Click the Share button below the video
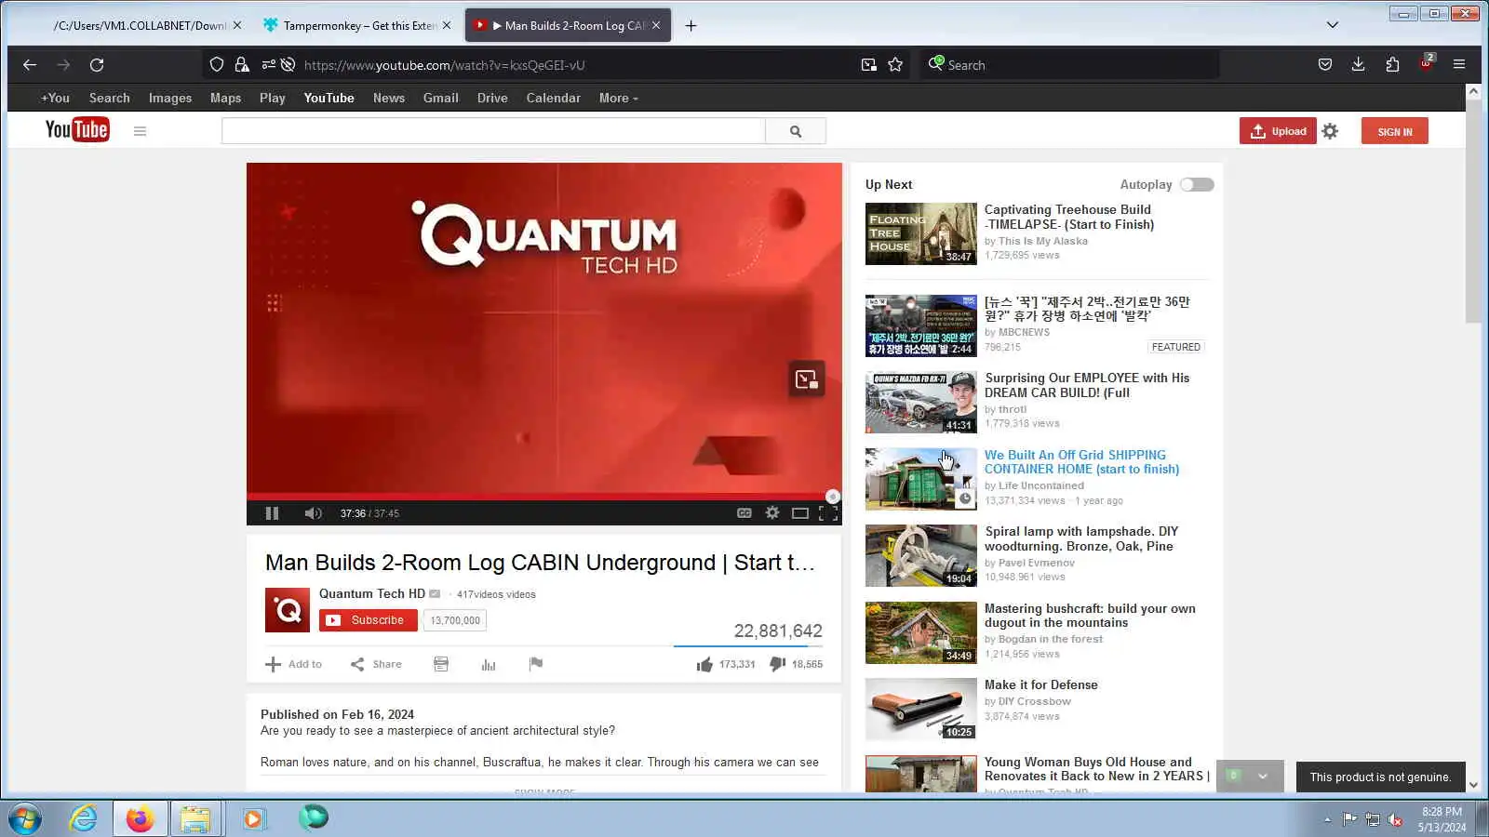The image size is (1489, 837). [376, 664]
